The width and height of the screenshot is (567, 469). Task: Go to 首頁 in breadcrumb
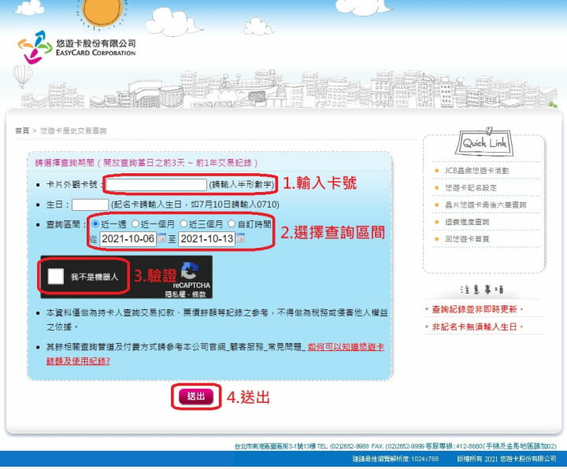point(22,131)
